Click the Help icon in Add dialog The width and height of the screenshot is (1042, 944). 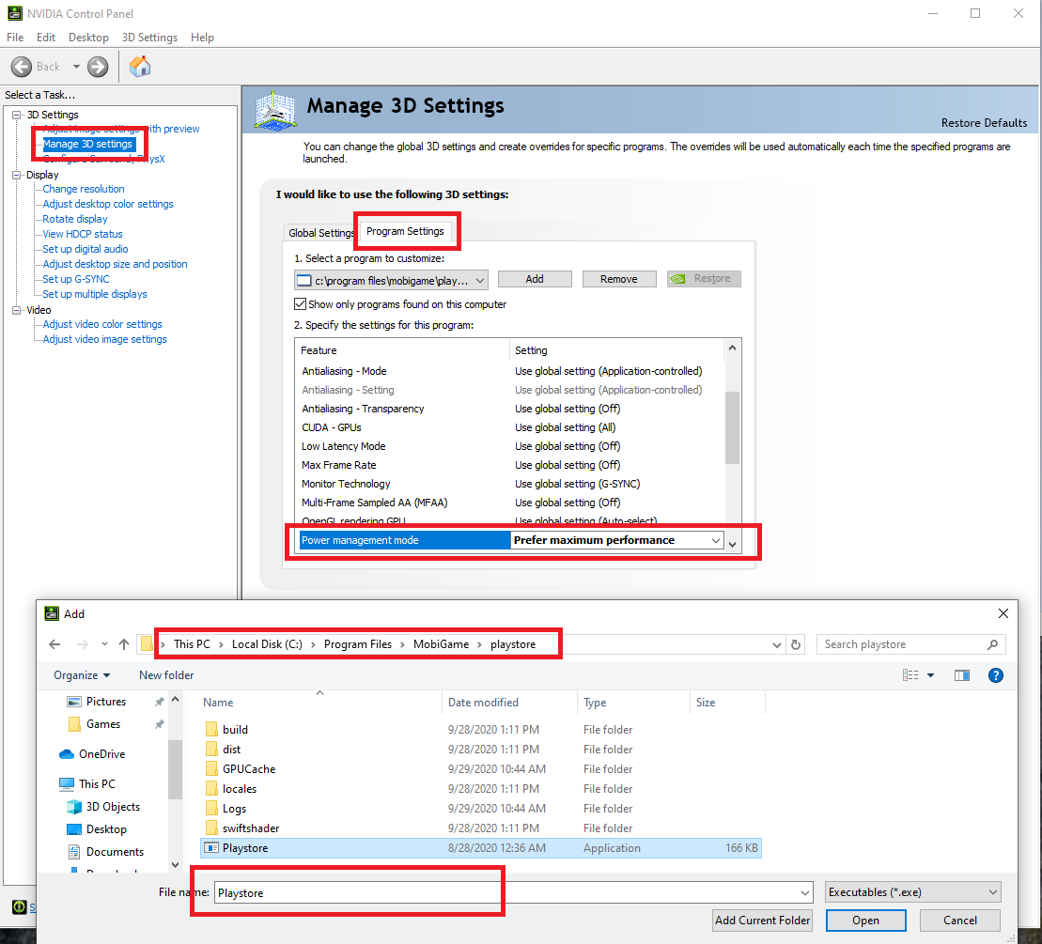point(996,675)
